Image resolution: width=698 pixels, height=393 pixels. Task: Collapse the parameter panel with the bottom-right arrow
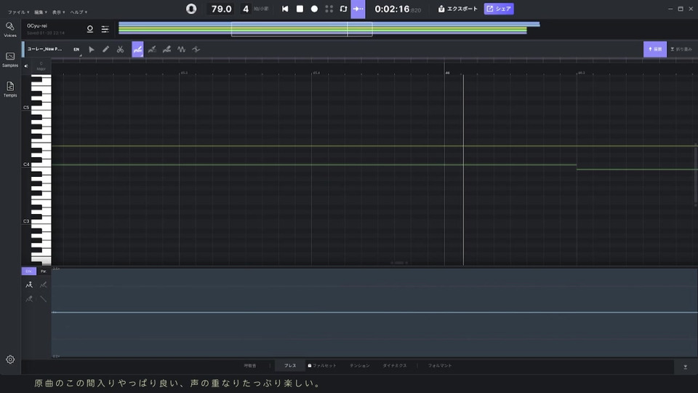(x=685, y=367)
